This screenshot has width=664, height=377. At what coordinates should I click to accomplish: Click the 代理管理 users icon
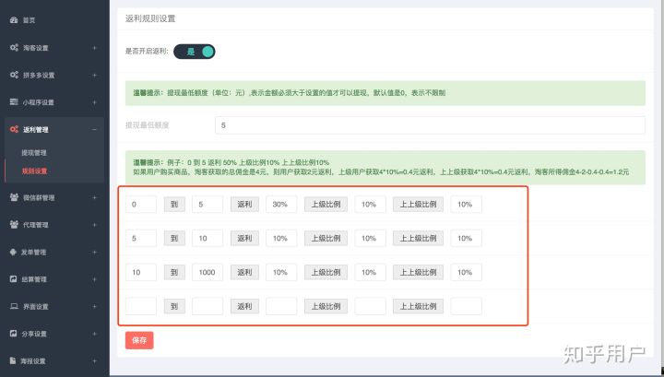[x=14, y=224]
